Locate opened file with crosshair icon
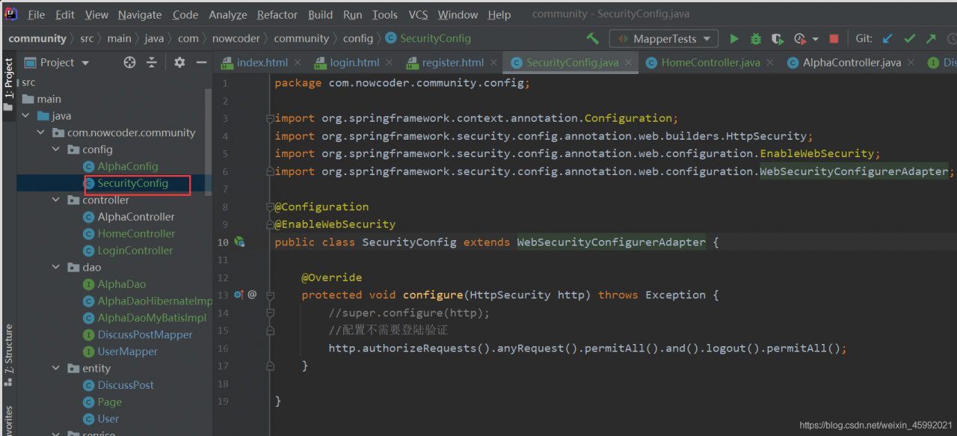The height and width of the screenshot is (436, 957). pos(129,63)
